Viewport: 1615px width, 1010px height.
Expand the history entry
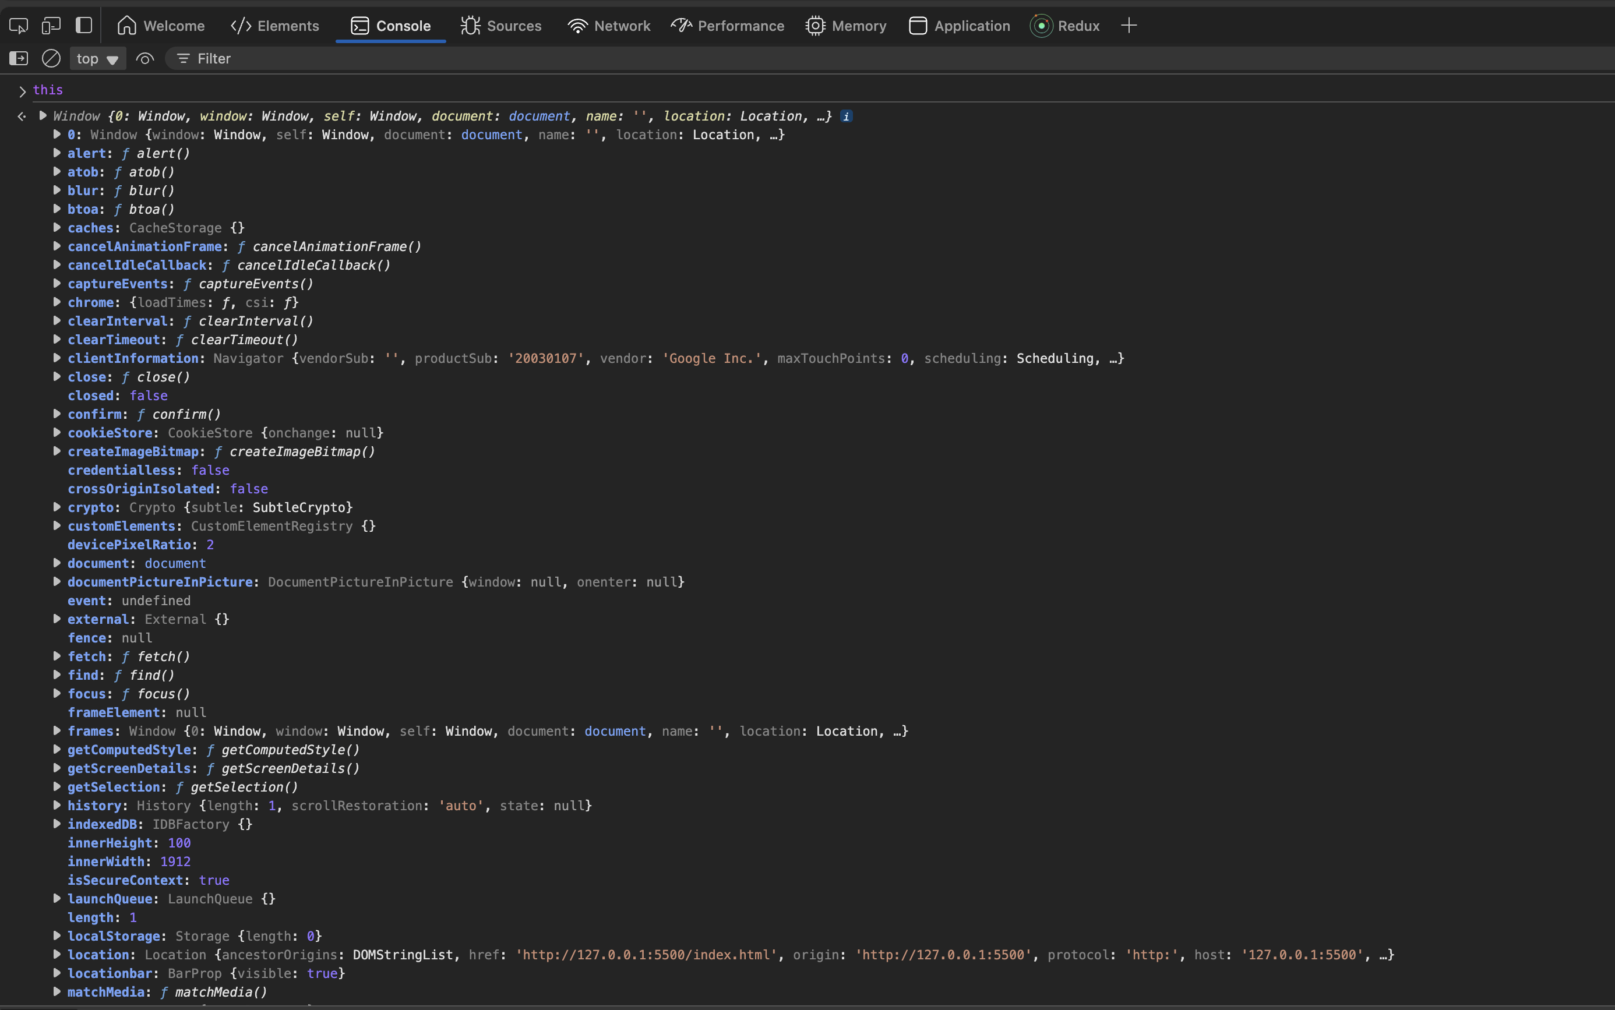click(x=57, y=806)
